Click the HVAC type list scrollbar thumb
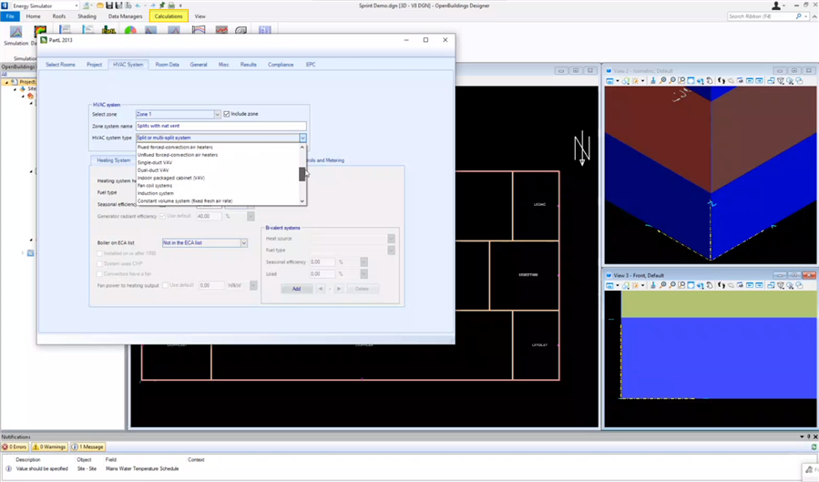Viewport: 819px width, 482px height. (x=302, y=174)
